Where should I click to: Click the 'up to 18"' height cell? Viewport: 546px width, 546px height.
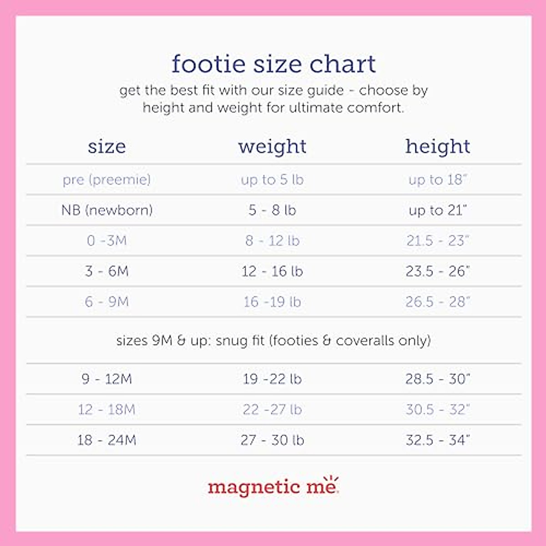click(438, 180)
